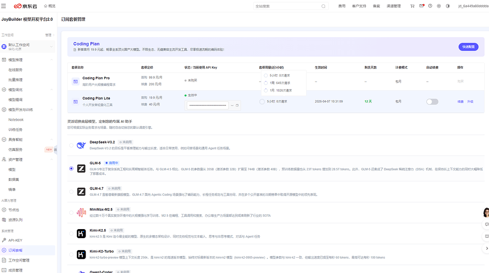
Task: Click the customer service avatar
Action: pyautogui.click(x=486, y=212)
